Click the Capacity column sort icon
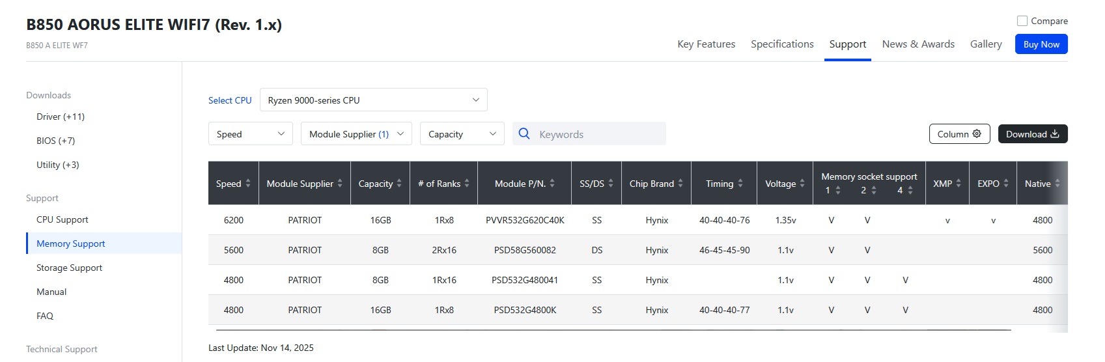Image resolution: width=1105 pixels, height=362 pixels. point(399,184)
